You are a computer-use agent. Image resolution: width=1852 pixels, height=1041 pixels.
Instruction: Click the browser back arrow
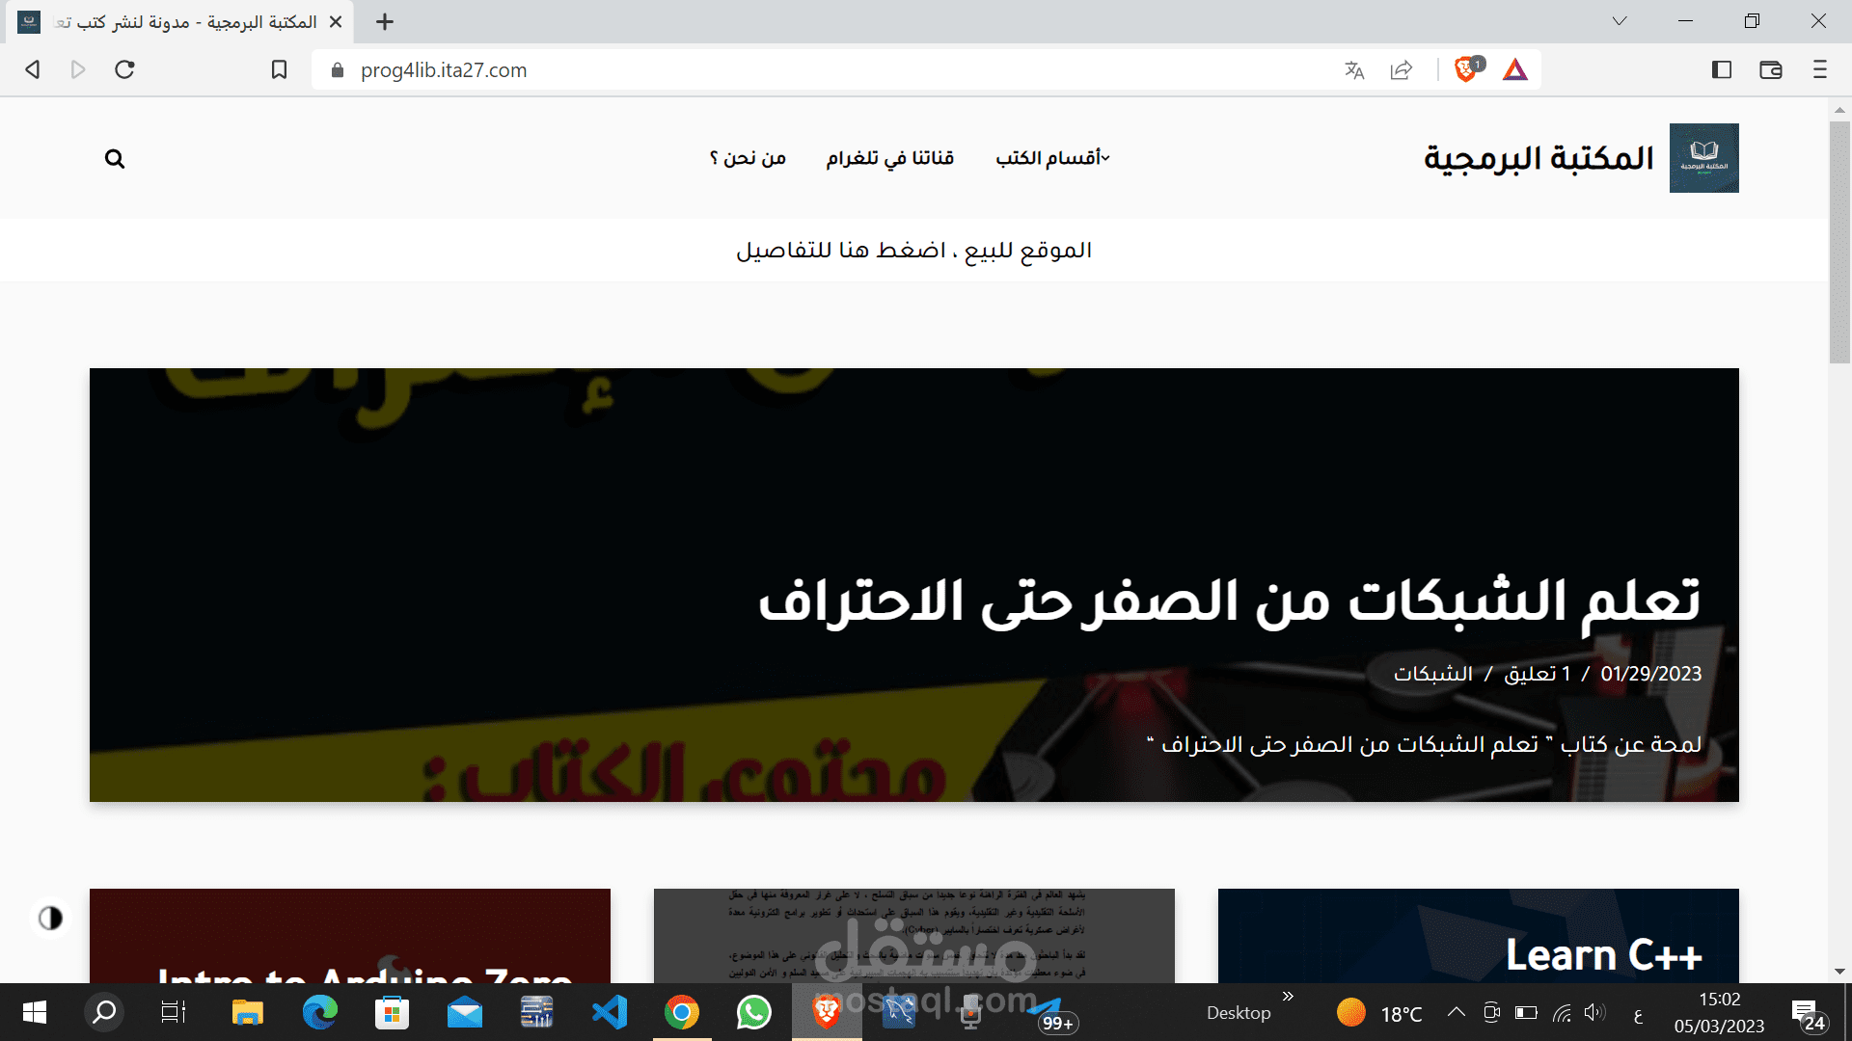coord(33,69)
